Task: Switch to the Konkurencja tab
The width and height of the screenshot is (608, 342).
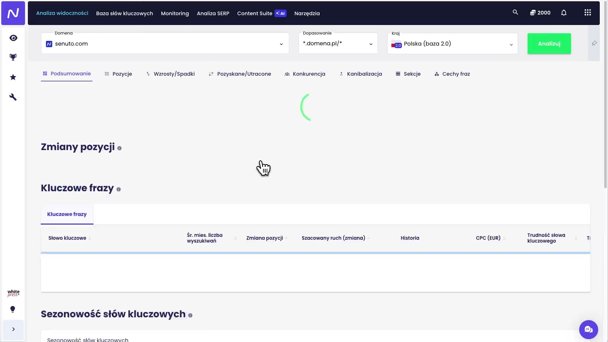Action: (x=305, y=74)
